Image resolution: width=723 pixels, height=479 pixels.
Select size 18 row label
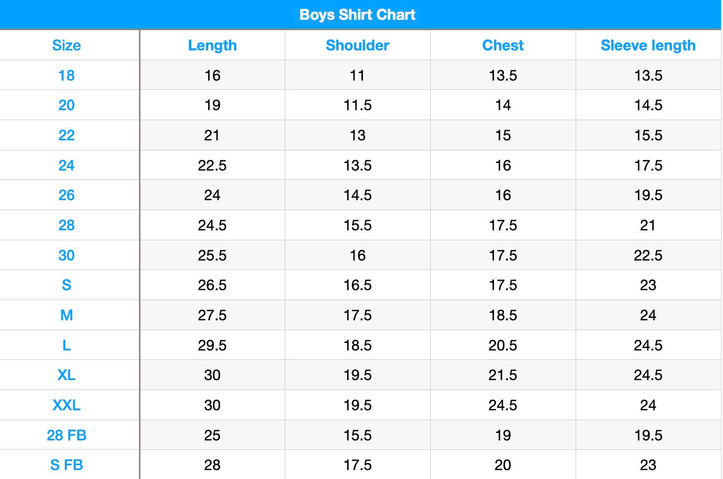66,76
